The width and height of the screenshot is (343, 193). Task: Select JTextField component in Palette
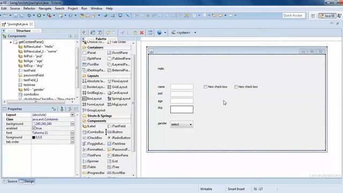click(117, 127)
